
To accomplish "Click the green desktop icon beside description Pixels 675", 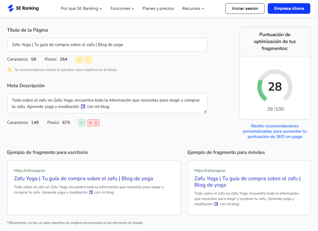I will [x=82, y=123].
